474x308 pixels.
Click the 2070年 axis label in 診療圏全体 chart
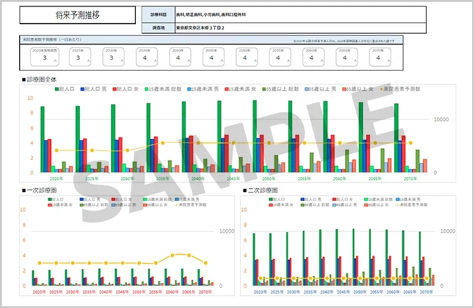410,179
